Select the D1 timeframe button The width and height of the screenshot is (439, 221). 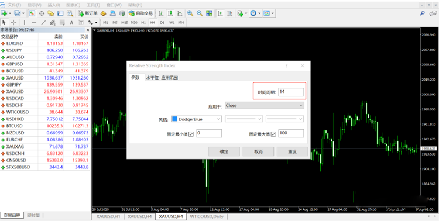162,22
